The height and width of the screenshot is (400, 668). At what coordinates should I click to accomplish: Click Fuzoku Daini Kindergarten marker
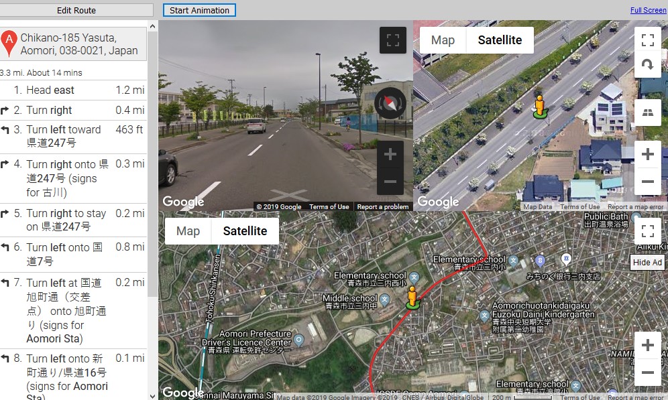(484, 316)
